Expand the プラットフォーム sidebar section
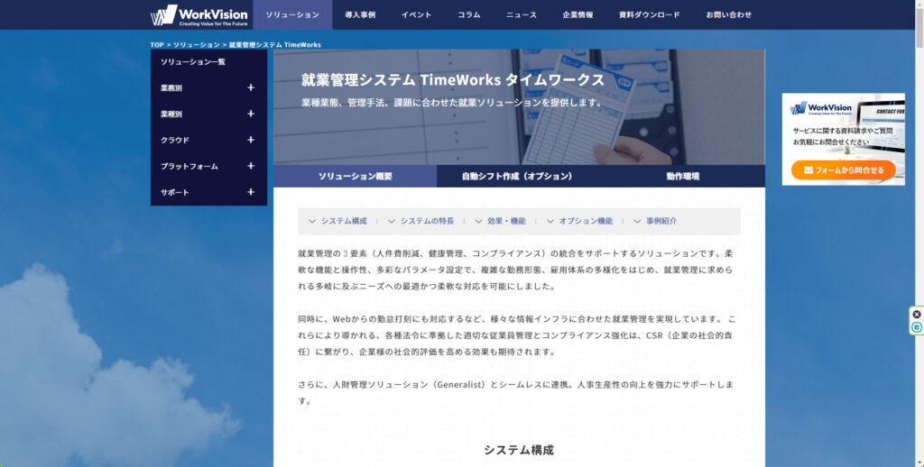The image size is (924, 467). 251,166
